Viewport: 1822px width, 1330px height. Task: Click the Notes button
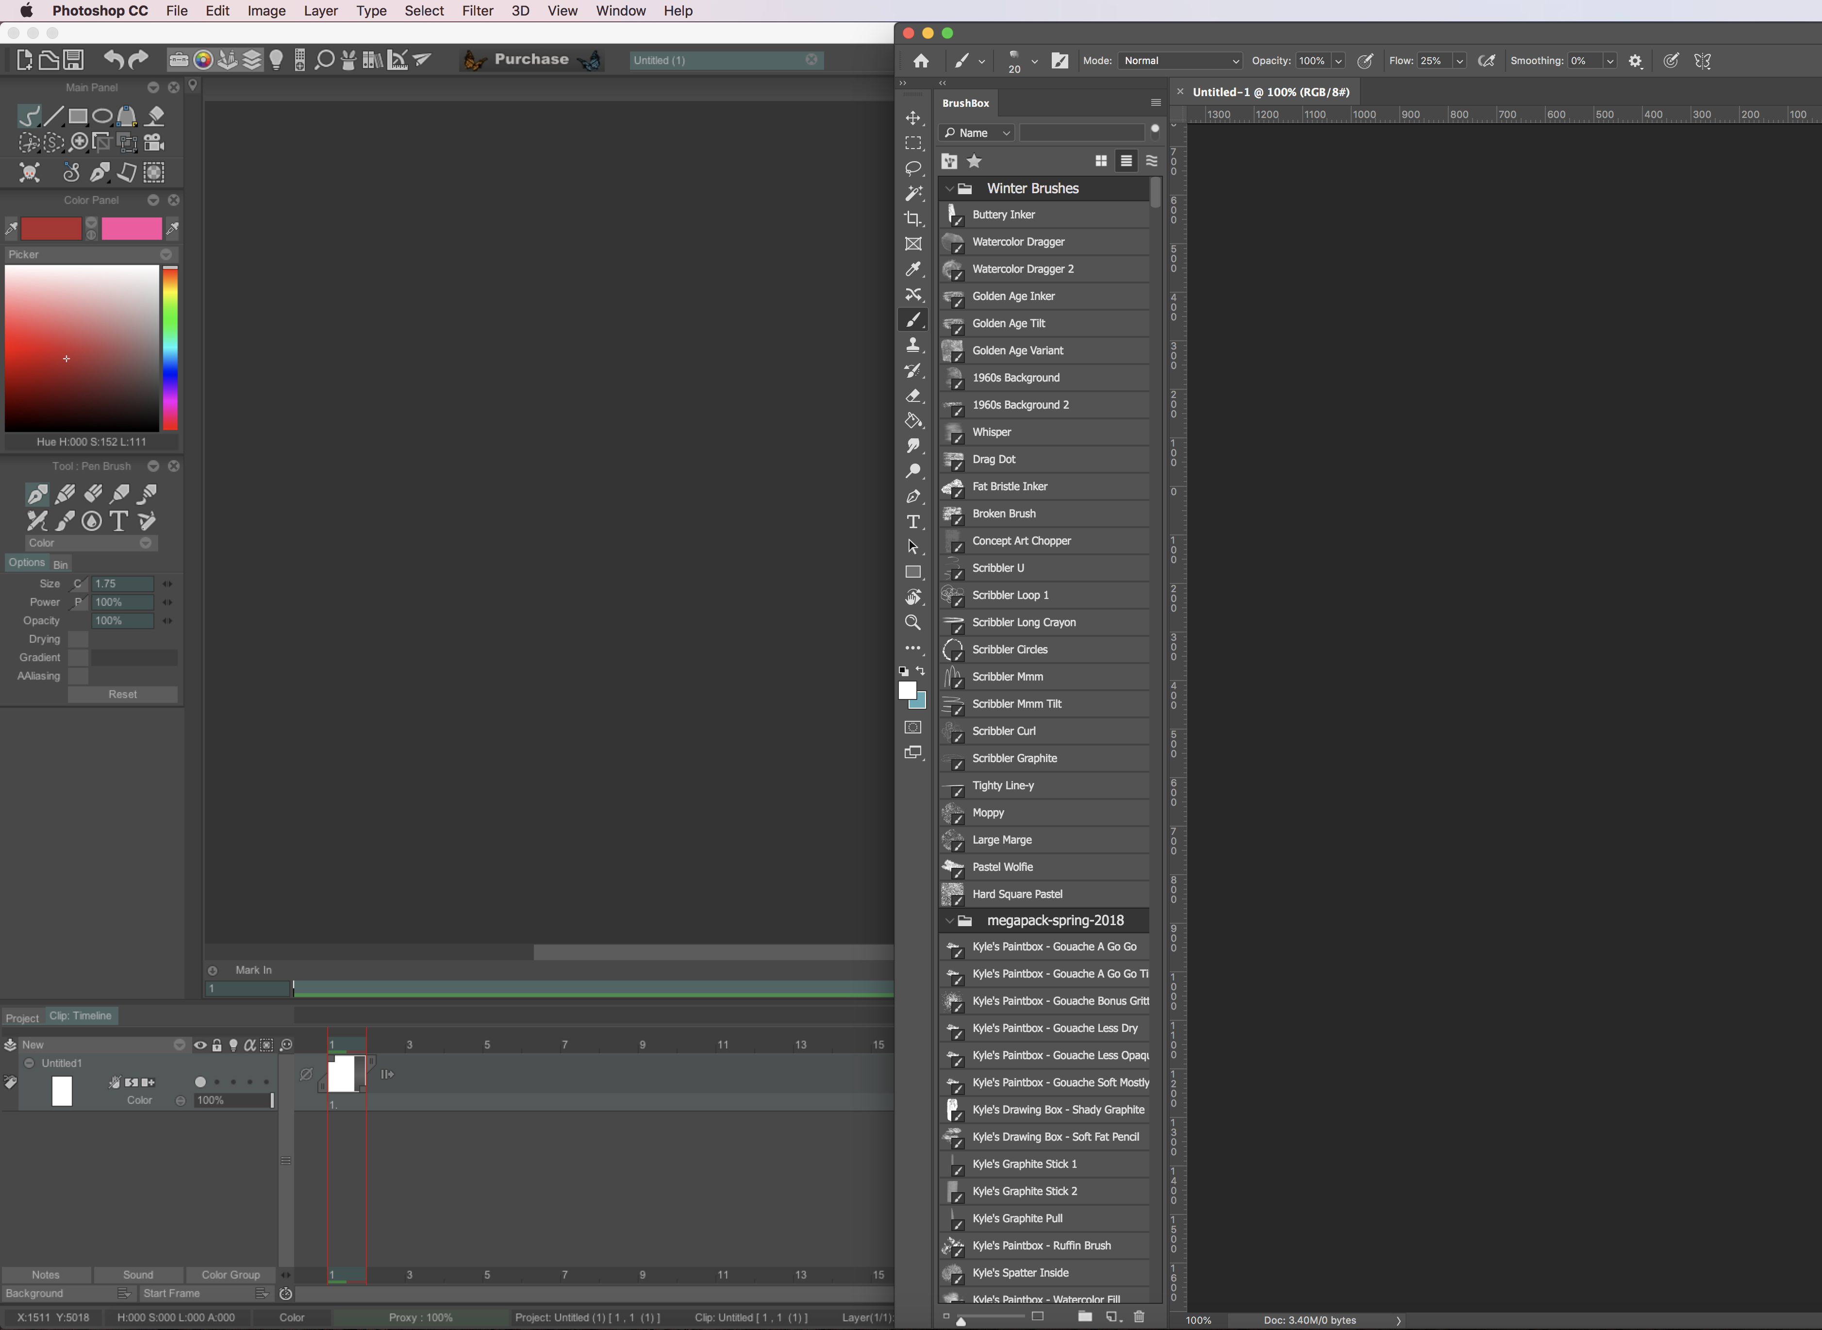click(x=46, y=1275)
